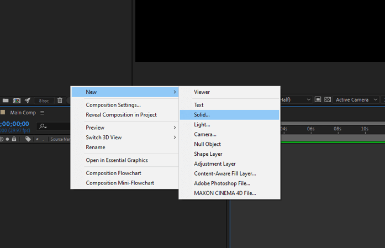
Task: Select Camera... in the New submenu
Action: pyautogui.click(x=230, y=134)
